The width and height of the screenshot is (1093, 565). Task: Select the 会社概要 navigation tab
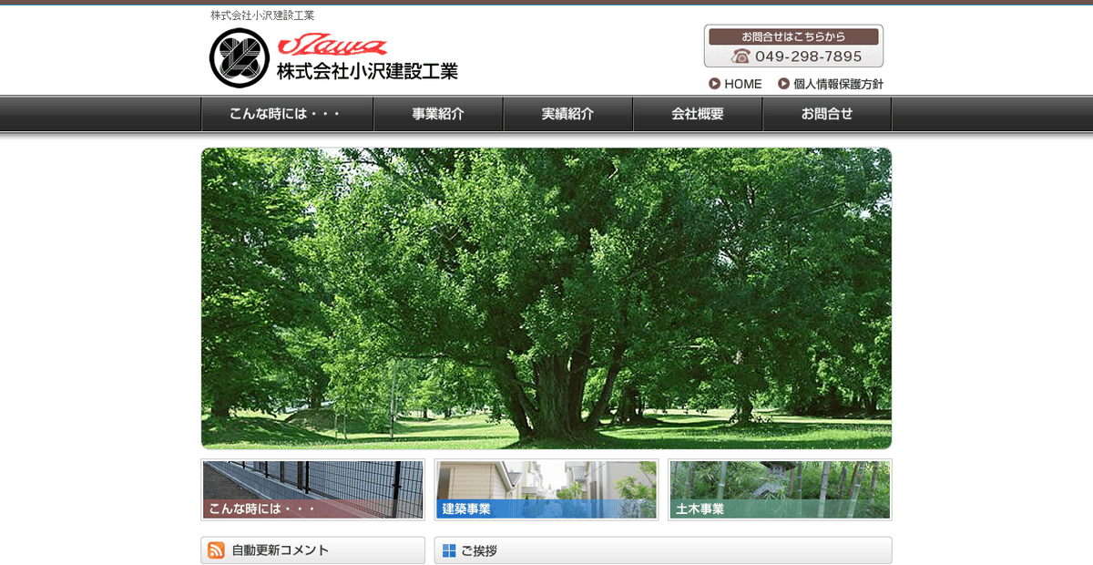pyautogui.click(x=698, y=113)
